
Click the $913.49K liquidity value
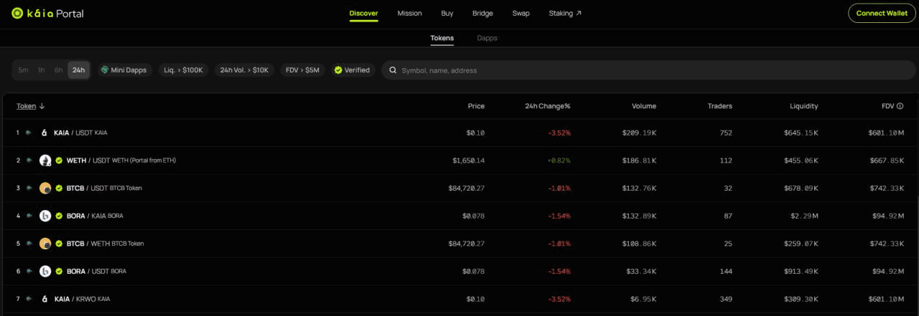point(801,272)
